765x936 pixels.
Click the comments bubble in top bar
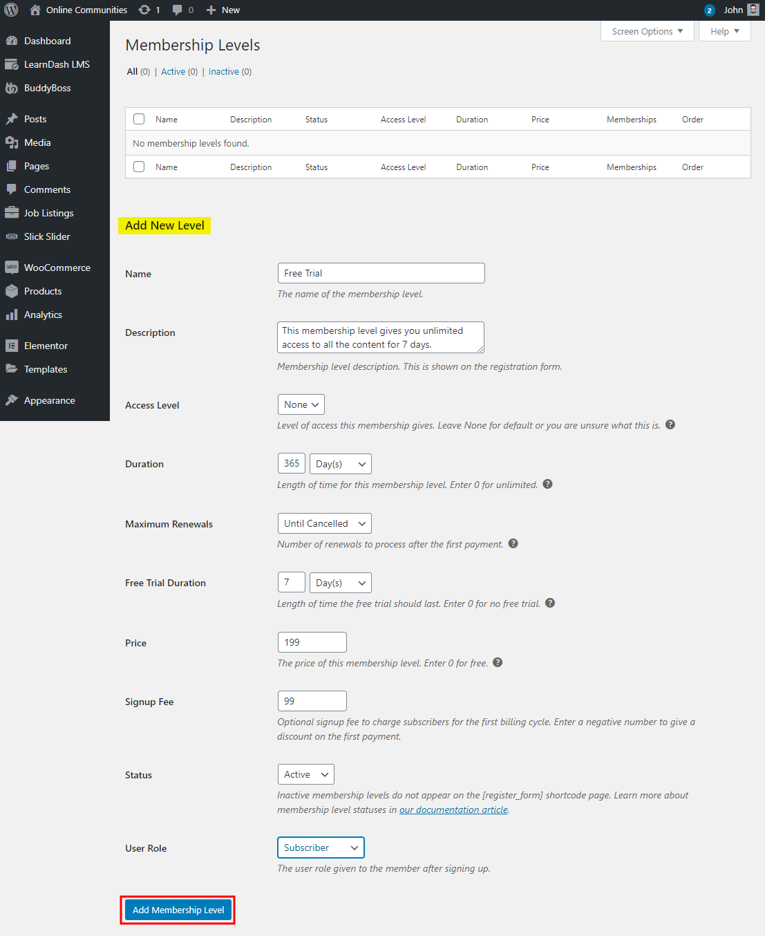[177, 10]
